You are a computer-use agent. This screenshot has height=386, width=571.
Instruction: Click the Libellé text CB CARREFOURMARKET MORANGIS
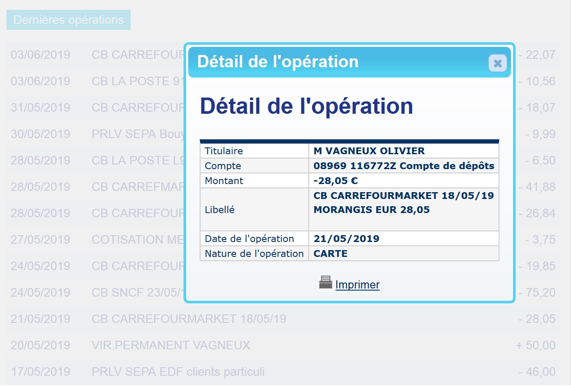point(403,203)
